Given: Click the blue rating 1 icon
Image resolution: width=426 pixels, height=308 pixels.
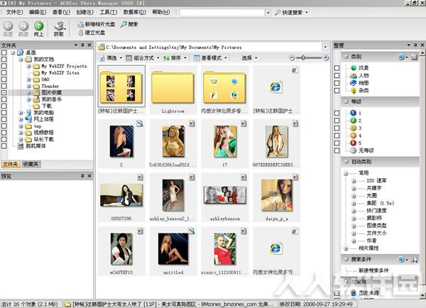Looking at the screenshot, I should (x=353, y=113).
